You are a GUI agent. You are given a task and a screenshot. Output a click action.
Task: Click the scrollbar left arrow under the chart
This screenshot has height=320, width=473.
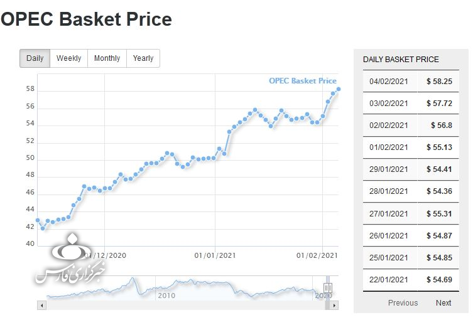(x=42, y=305)
